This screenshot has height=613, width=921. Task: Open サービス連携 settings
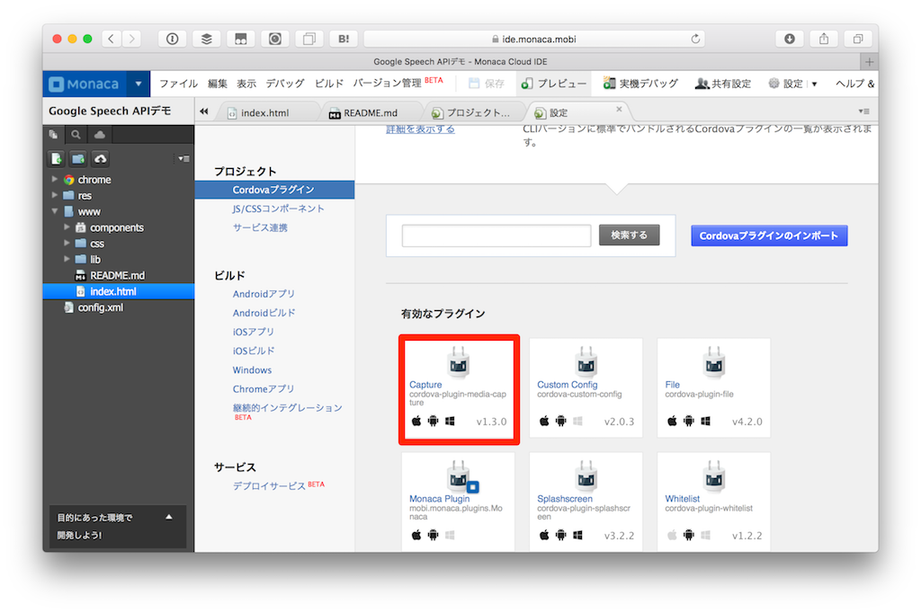pos(260,227)
